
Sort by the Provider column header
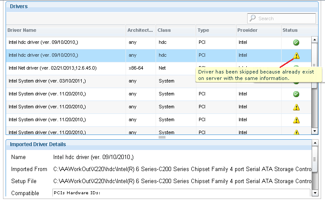(259, 30)
